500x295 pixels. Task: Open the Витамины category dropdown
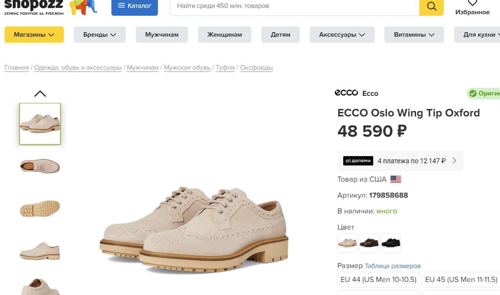click(414, 34)
